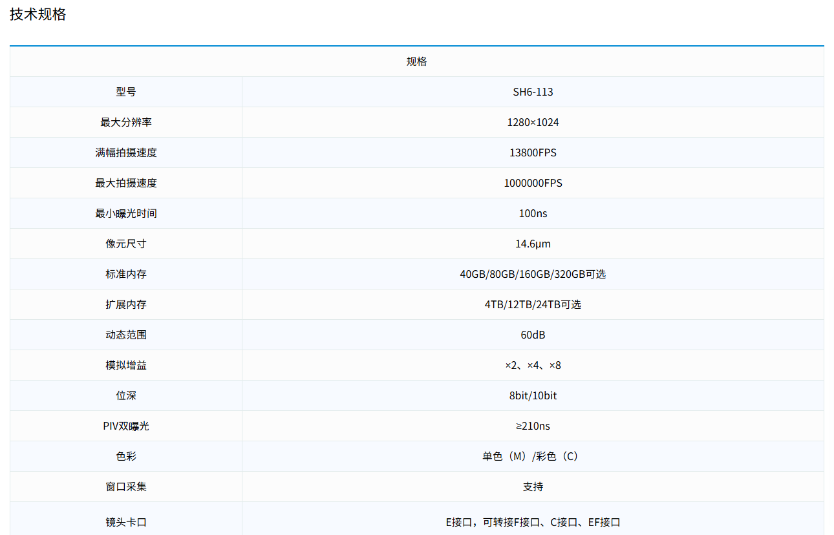Screen dimensions: 834x535
Task: Click the 最大拍摄速度 row label
Action: click(126, 183)
